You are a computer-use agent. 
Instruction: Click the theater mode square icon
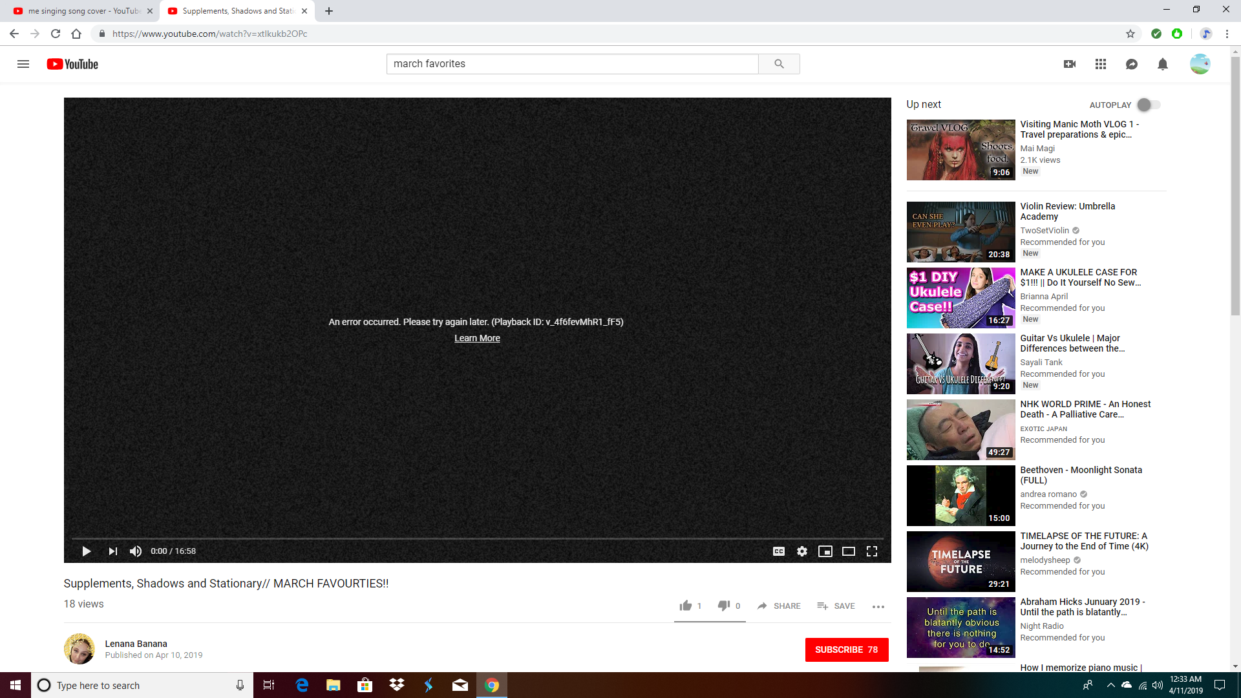click(848, 551)
